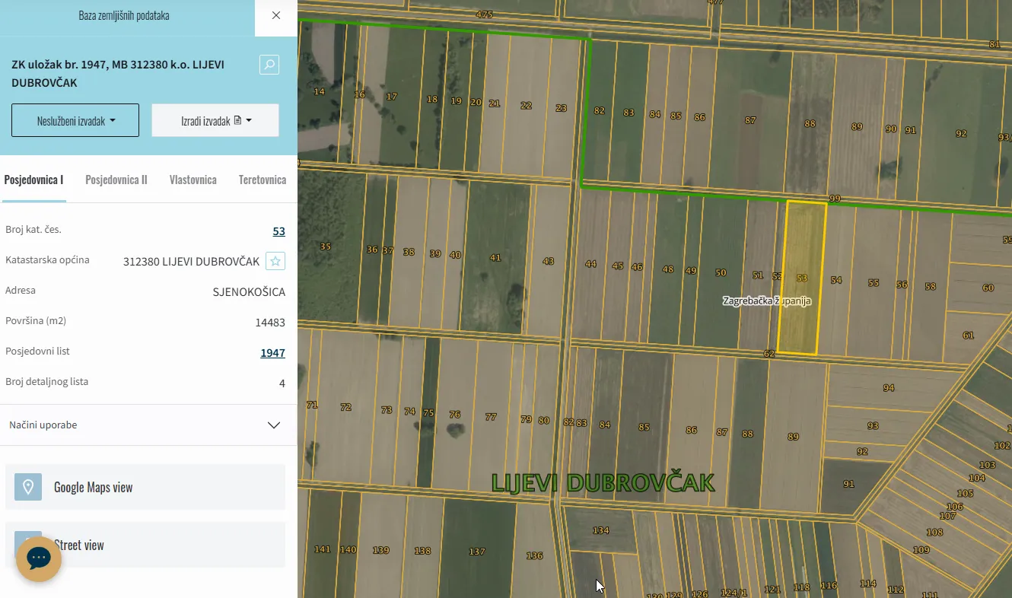
Task: Select parcel 134 on the map
Action: pyautogui.click(x=601, y=530)
